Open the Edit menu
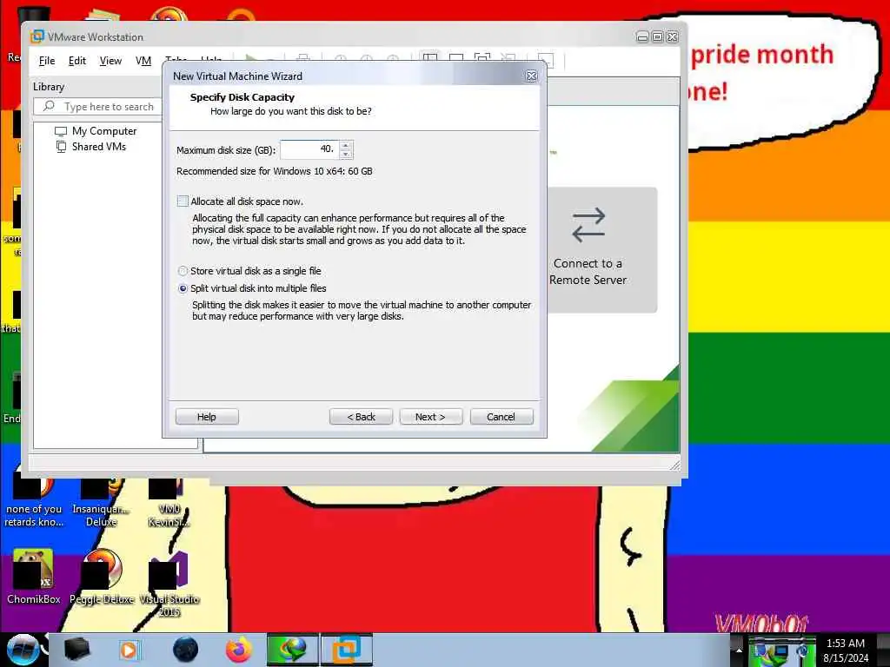 click(77, 61)
